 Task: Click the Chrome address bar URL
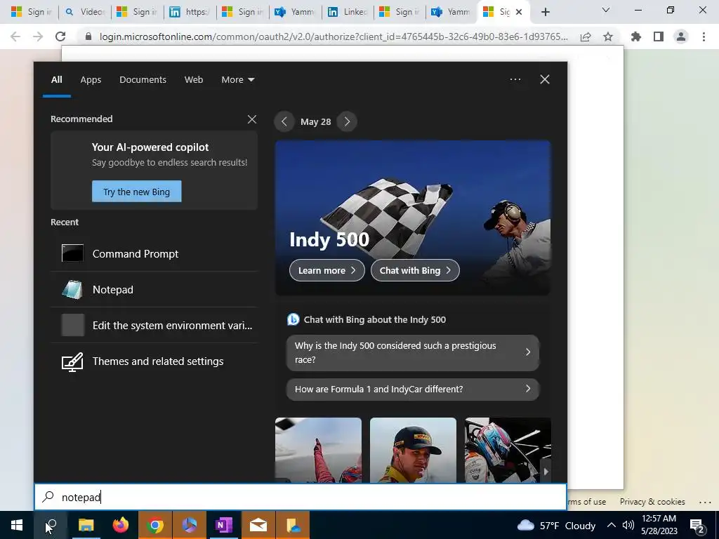334,36
